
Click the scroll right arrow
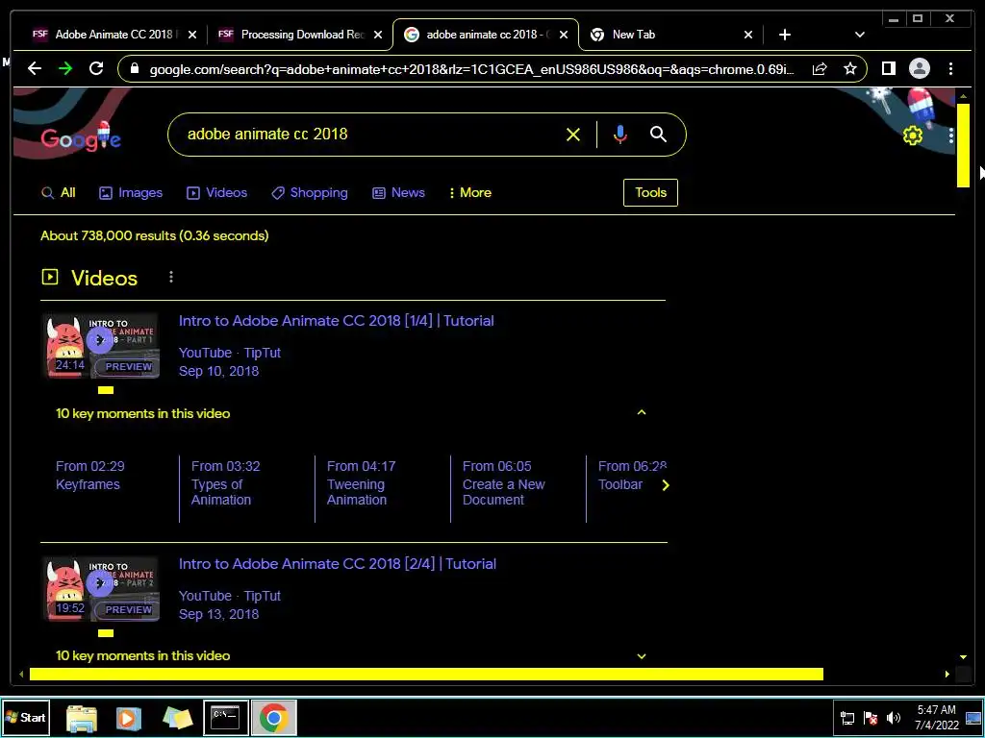point(947,674)
